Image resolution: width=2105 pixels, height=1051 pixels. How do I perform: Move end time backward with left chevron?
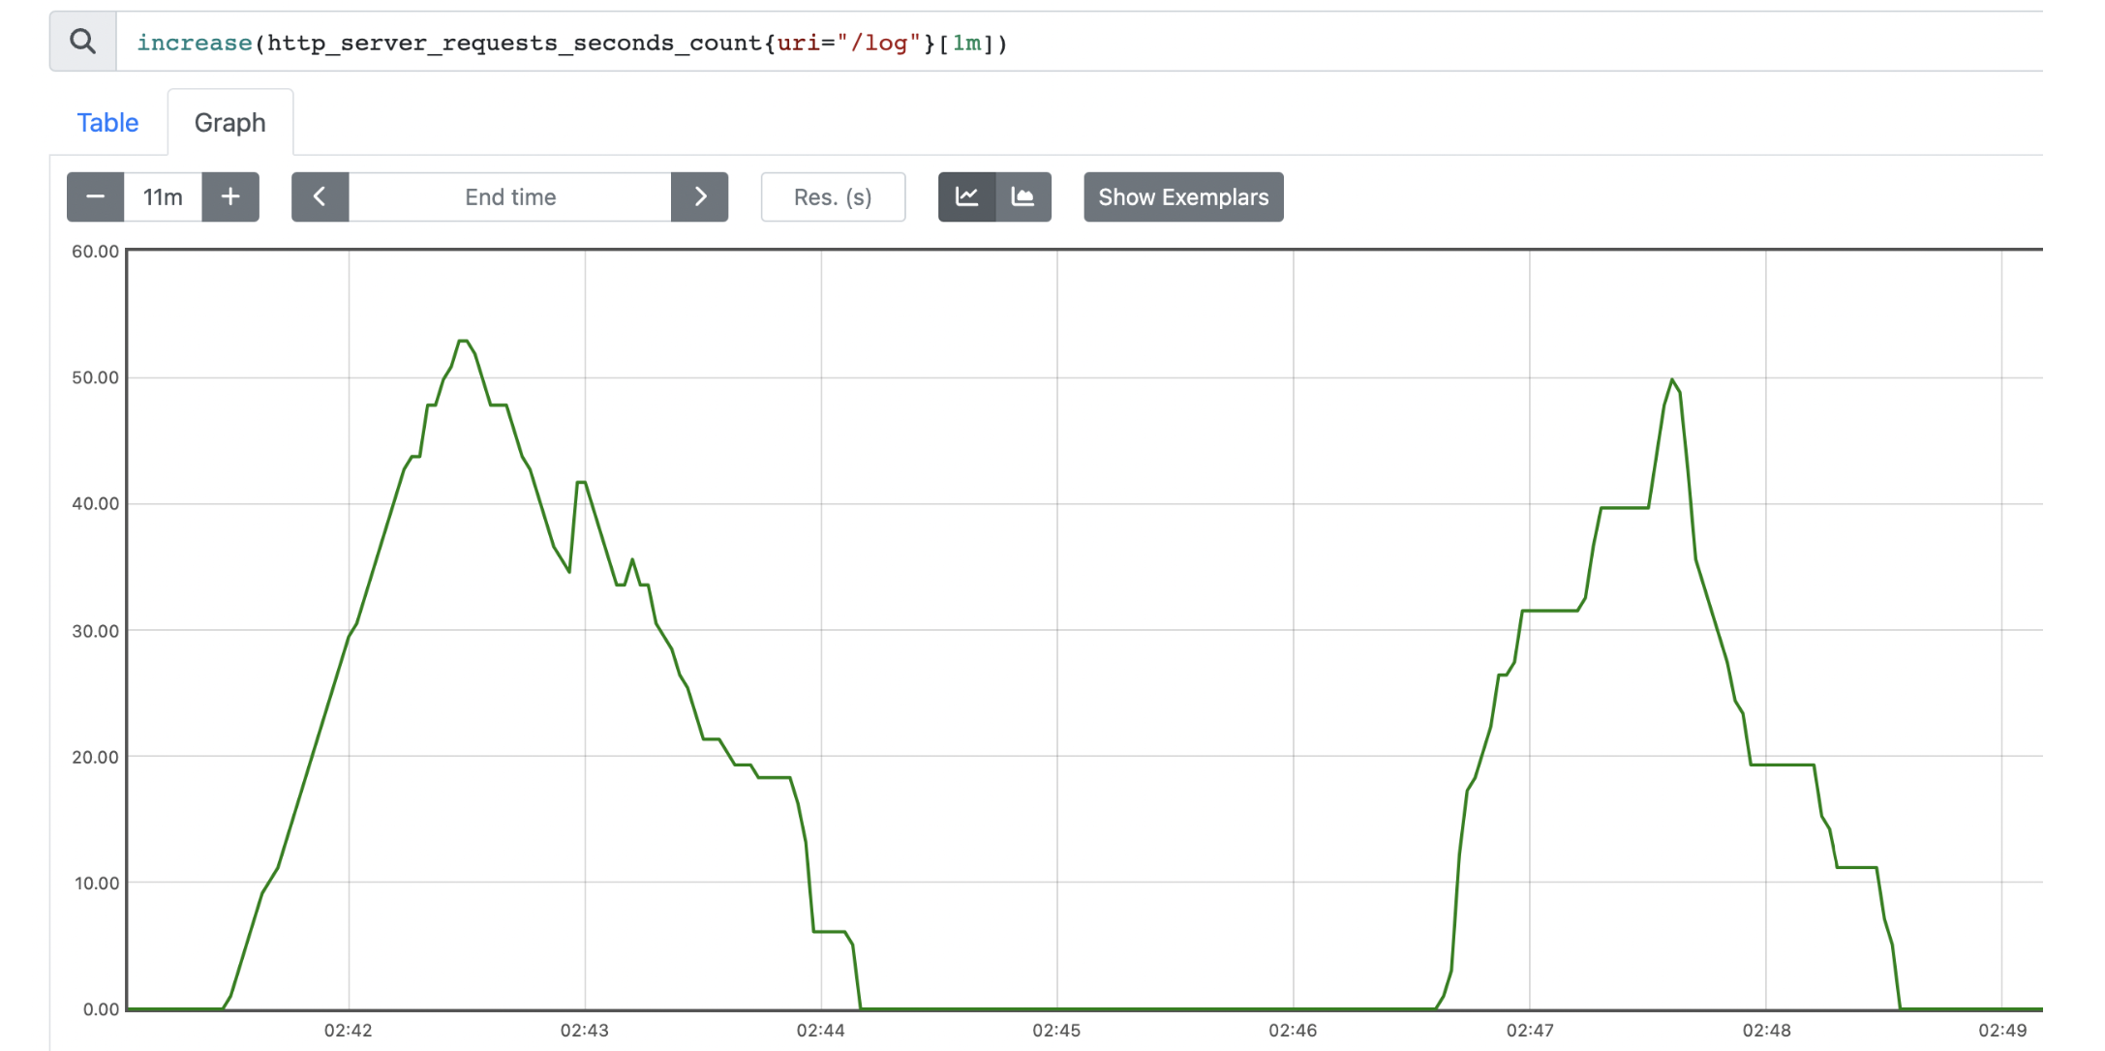click(x=320, y=197)
